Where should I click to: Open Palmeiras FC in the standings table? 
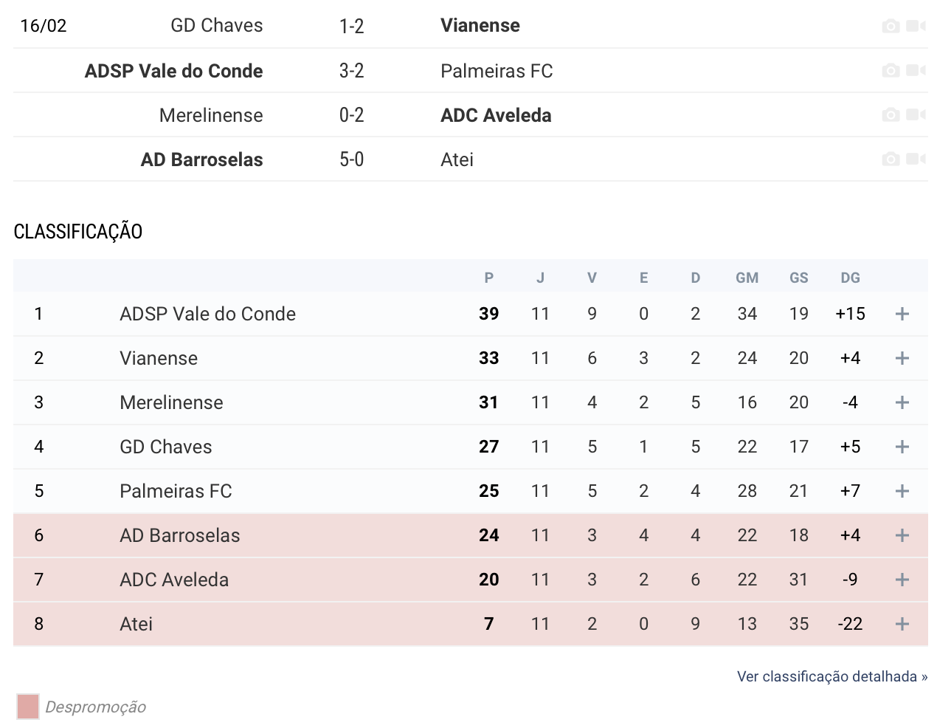click(176, 491)
